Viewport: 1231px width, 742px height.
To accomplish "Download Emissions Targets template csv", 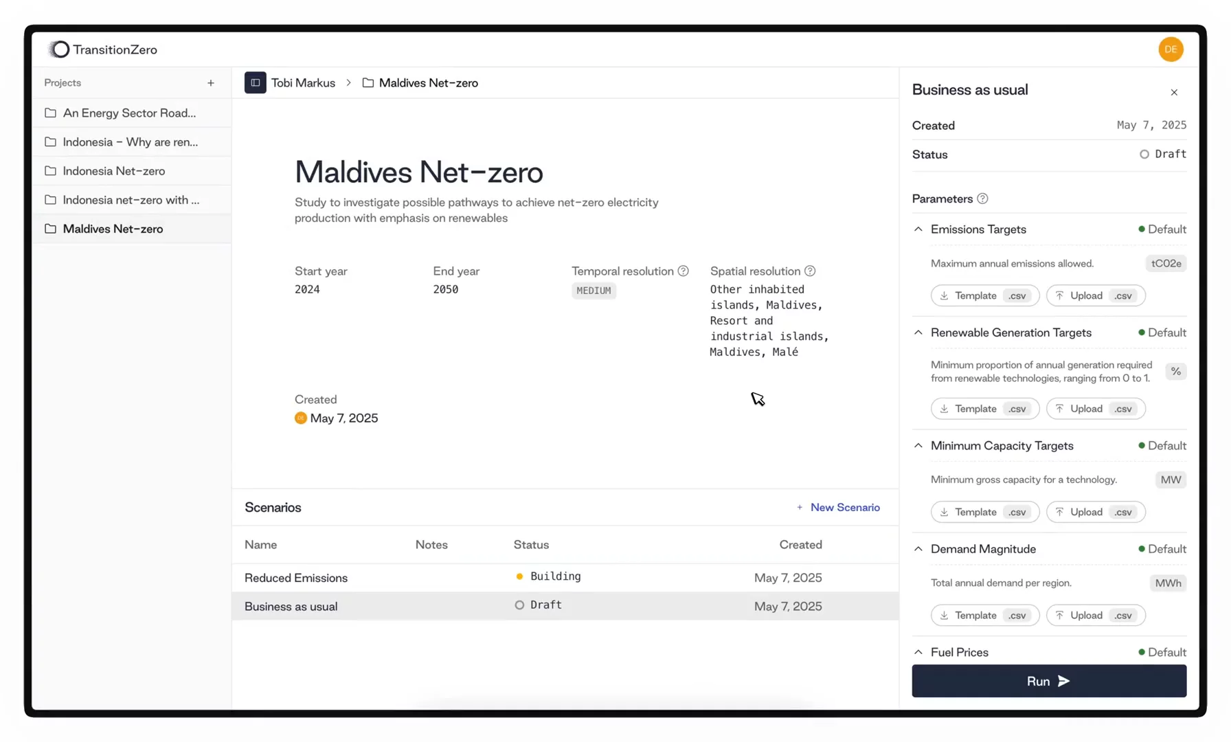I will point(984,296).
